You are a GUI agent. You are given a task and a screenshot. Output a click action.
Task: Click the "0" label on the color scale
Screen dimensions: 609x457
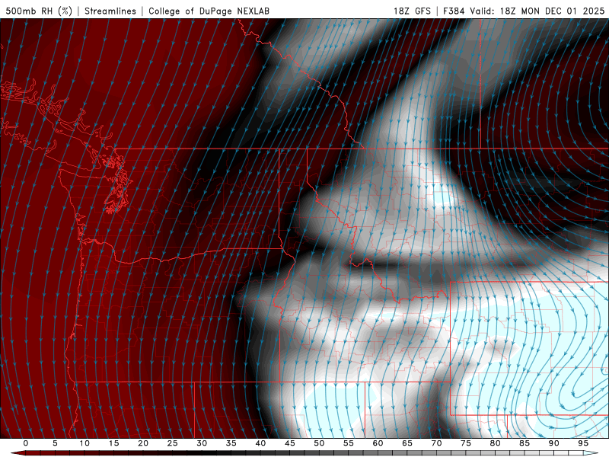click(26, 443)
